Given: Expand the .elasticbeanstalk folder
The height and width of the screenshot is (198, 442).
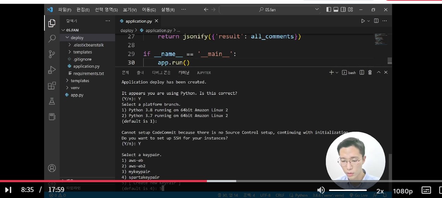Looking at the screenshot, I should tap(88, 45).
